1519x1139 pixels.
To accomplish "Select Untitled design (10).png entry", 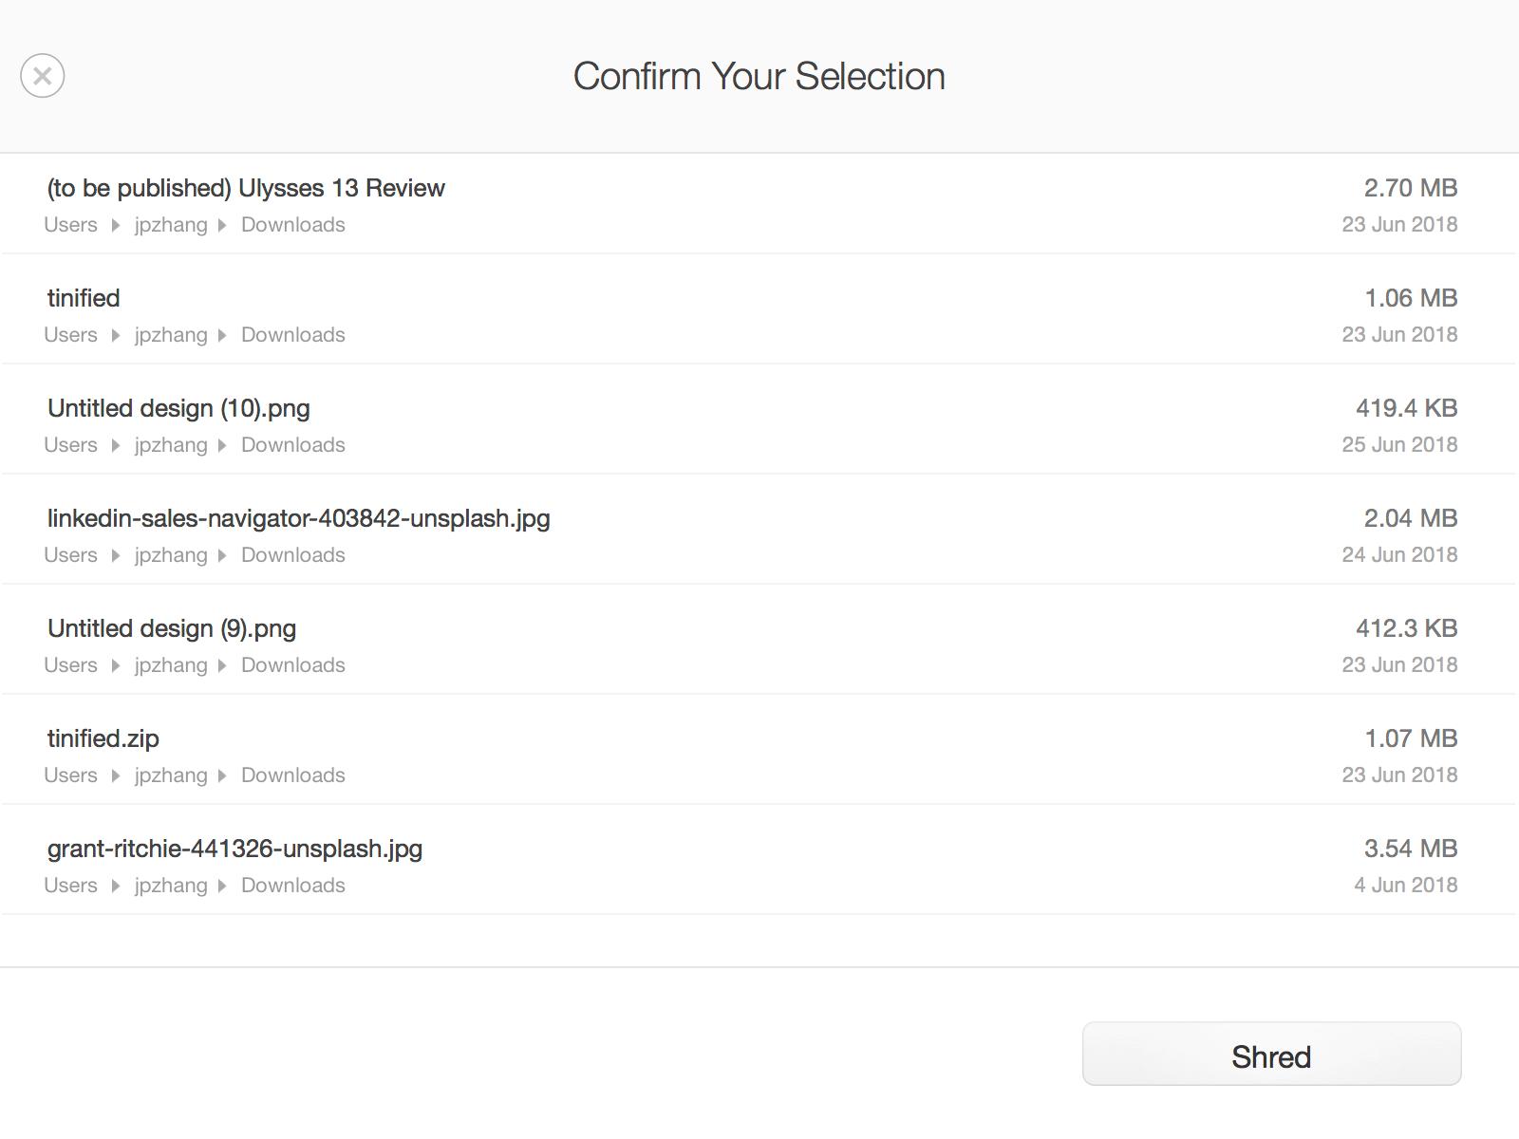I will 759,424.
